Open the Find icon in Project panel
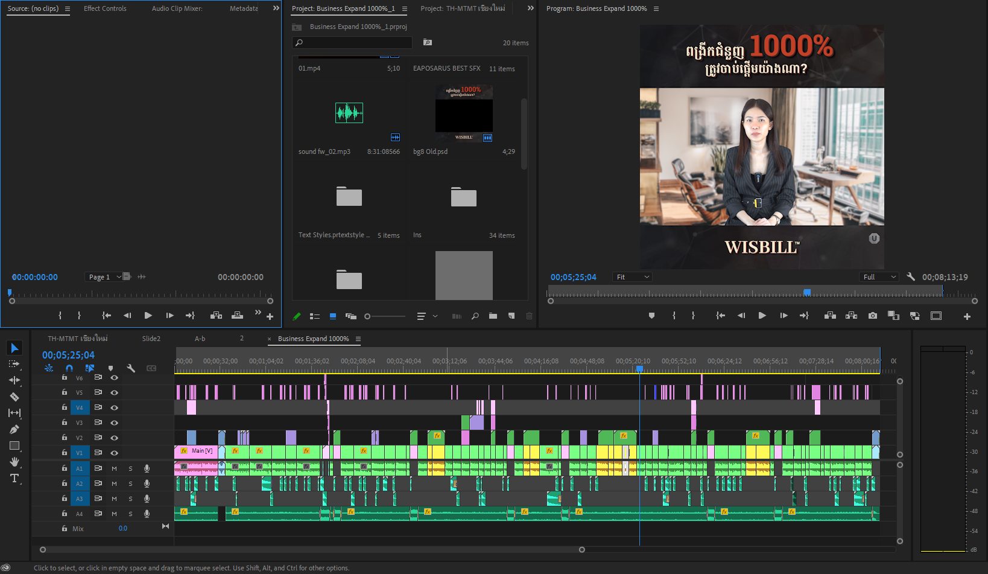The image size is (988, 574). pyautogui.click(x=475, y=316)
